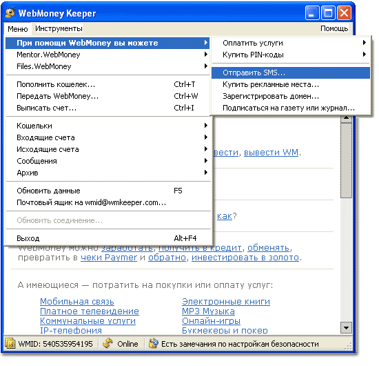Choose Передать WebMoney menu item
This screenshot has width=379, height=366.
pos(107,96)
